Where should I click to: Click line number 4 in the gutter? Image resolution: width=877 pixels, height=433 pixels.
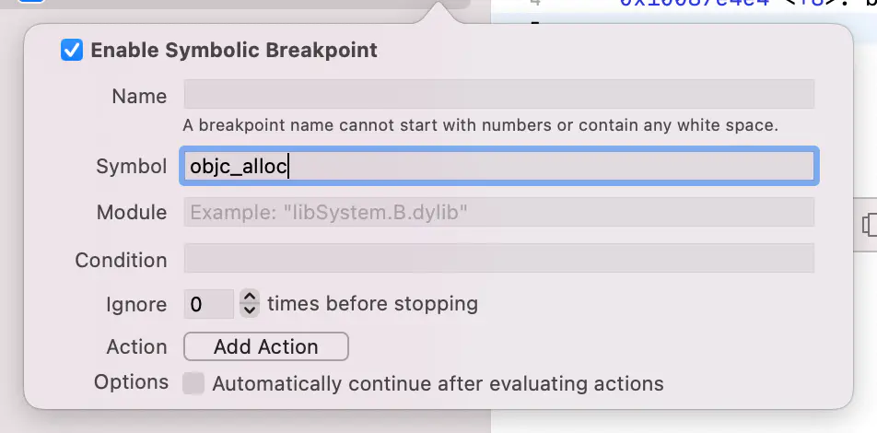click(535, 3)
